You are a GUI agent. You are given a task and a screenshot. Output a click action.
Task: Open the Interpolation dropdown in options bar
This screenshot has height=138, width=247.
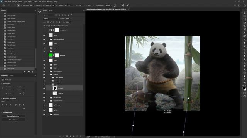click(x=109, y=5)
